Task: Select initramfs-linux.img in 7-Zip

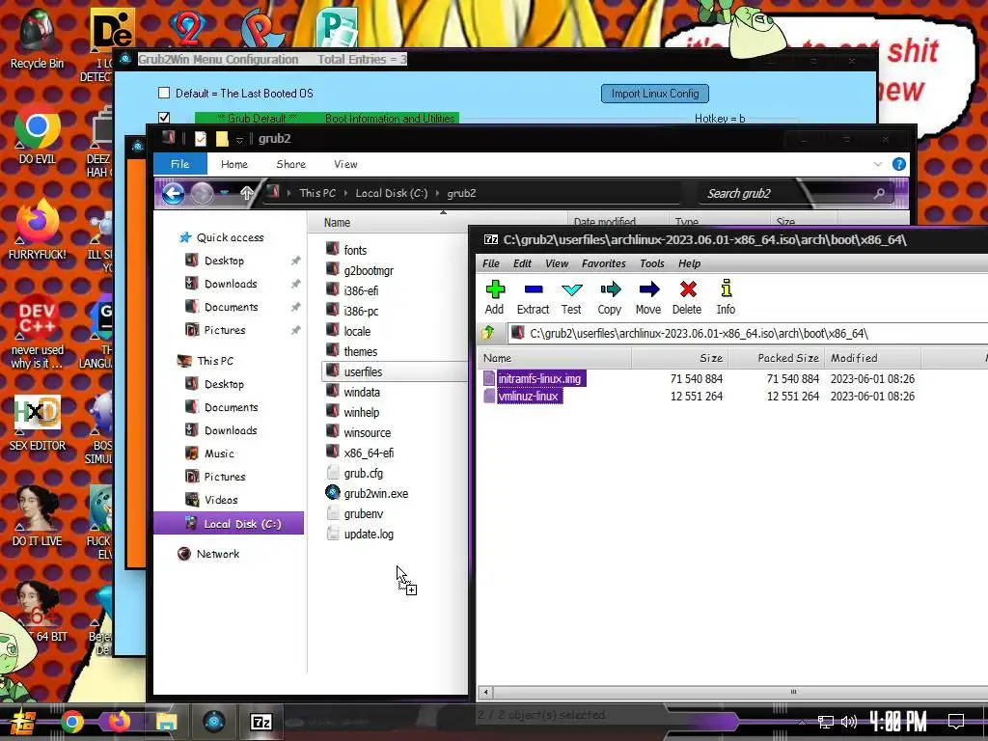Action: tap(535, 378)
